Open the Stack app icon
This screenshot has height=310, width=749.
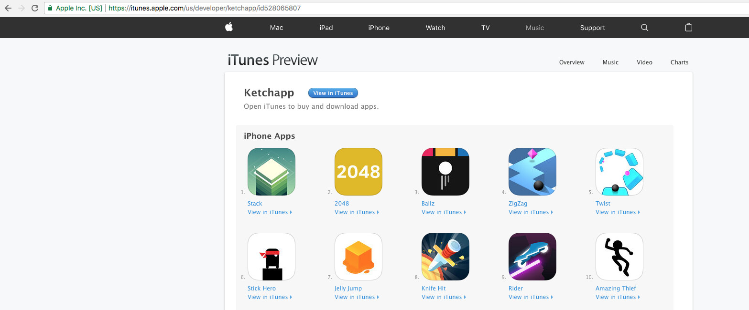271,172
